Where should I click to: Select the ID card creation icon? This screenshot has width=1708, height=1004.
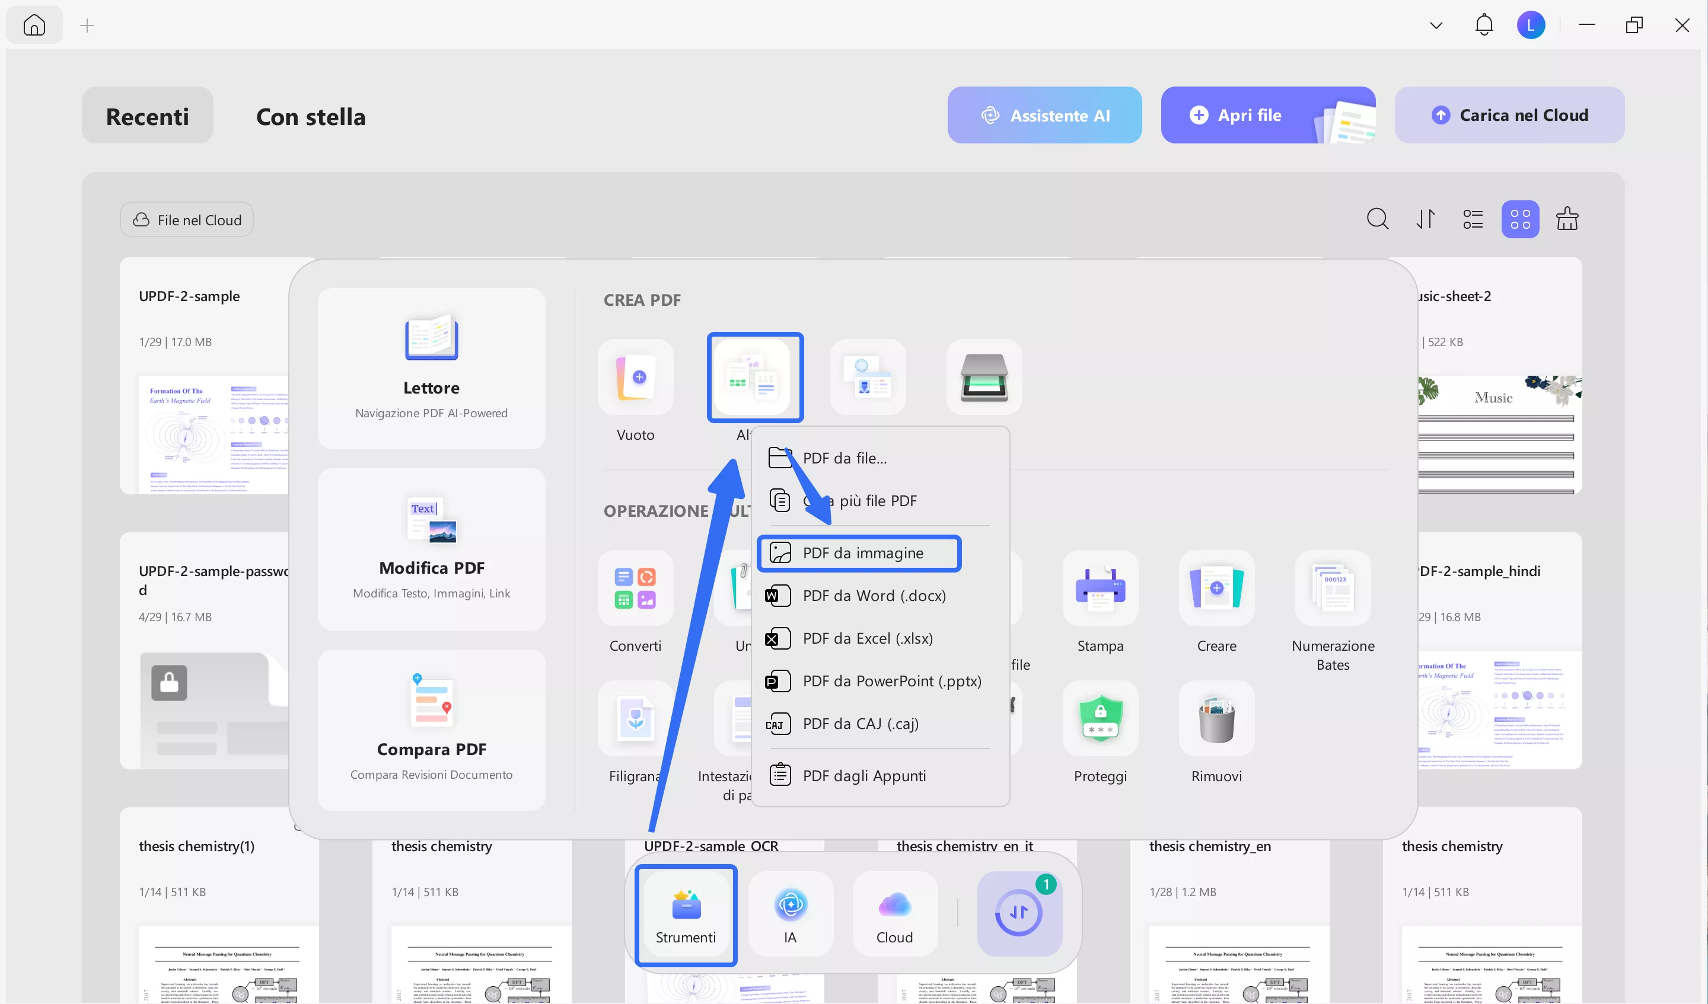pyautogui.click(x=868, y=378)
